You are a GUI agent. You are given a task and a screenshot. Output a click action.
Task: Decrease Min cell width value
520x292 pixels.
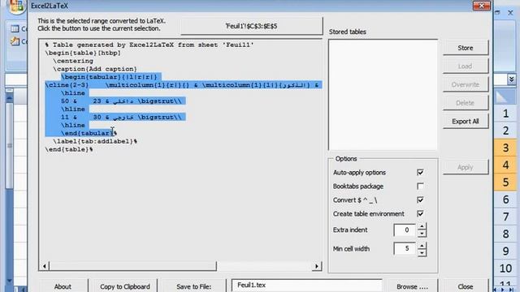[422, 253]
